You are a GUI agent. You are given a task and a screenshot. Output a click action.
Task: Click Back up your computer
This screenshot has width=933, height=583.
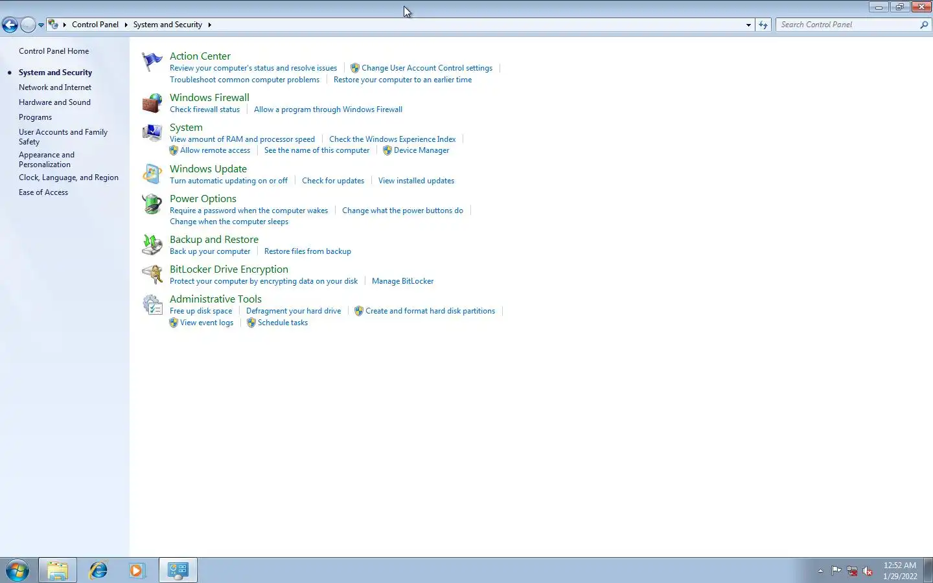coord(210,251)
